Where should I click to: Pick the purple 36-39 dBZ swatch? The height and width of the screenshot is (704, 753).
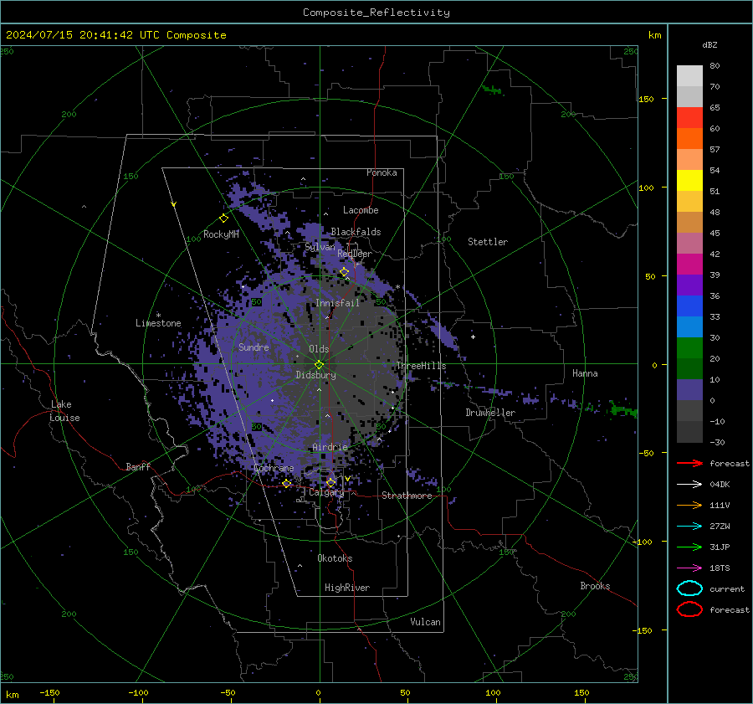[x=689, y=285]
